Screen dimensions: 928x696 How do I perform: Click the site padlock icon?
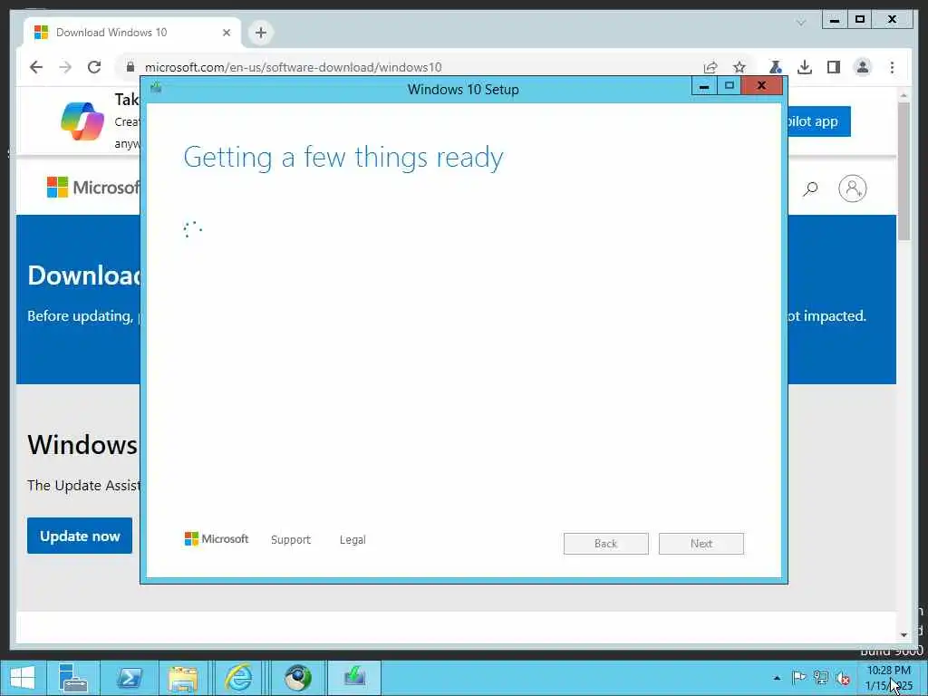coord(130,67)
